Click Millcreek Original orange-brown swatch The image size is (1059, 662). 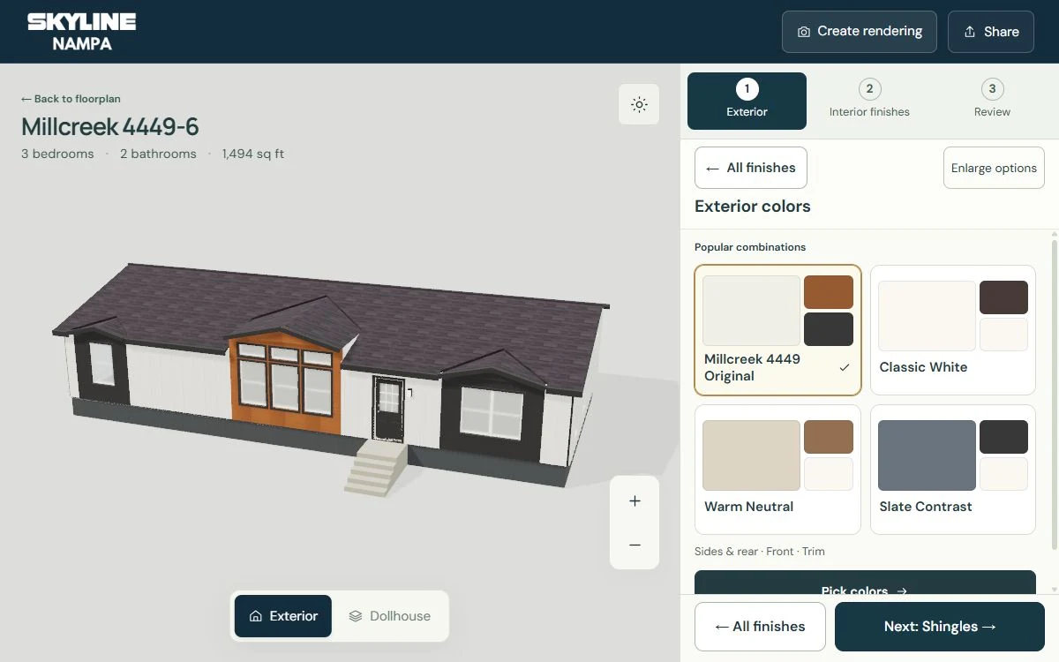[829, 292]
